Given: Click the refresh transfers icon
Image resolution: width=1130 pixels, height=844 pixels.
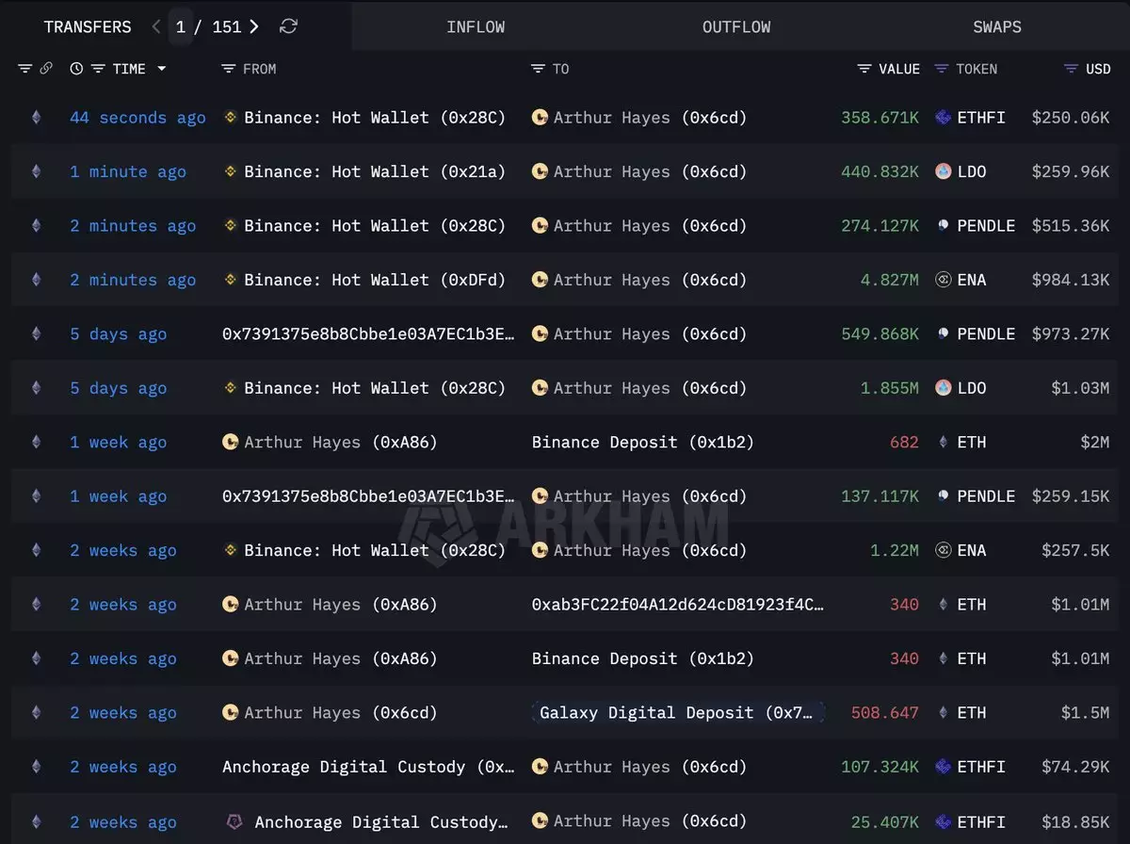Looking at the screenshot, I should pyautogui.click(x=289, y=26).
